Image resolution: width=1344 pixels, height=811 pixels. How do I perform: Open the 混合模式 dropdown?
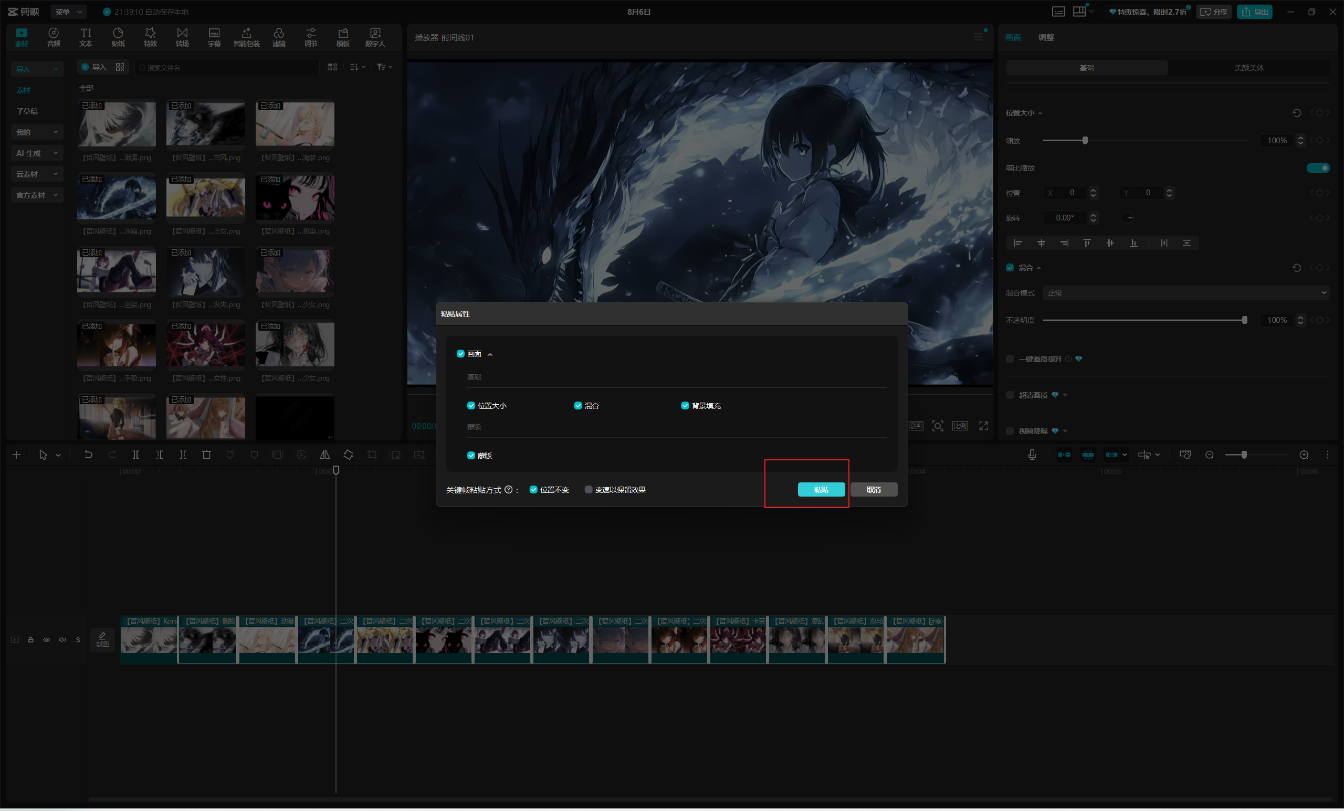coord(1186,293)
